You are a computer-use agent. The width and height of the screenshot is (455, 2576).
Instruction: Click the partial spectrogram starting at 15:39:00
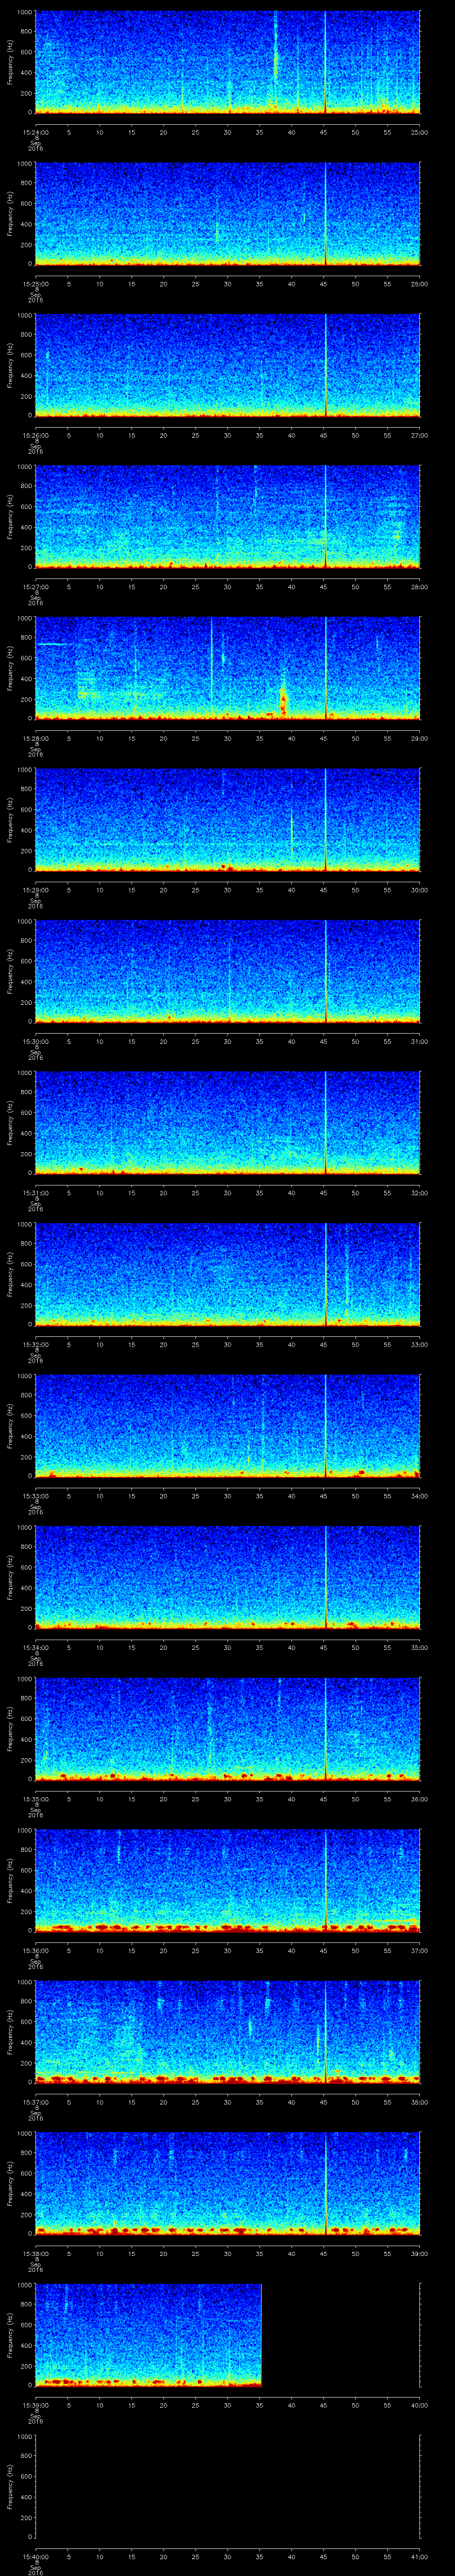click(x=149, y=2335)
